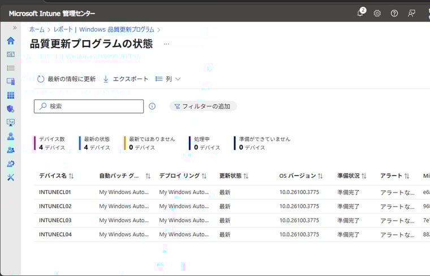Click the レポート | Windows 品質更新プログラム breadcrumb
Screen dimensions: 430x276
coord(104,29)
